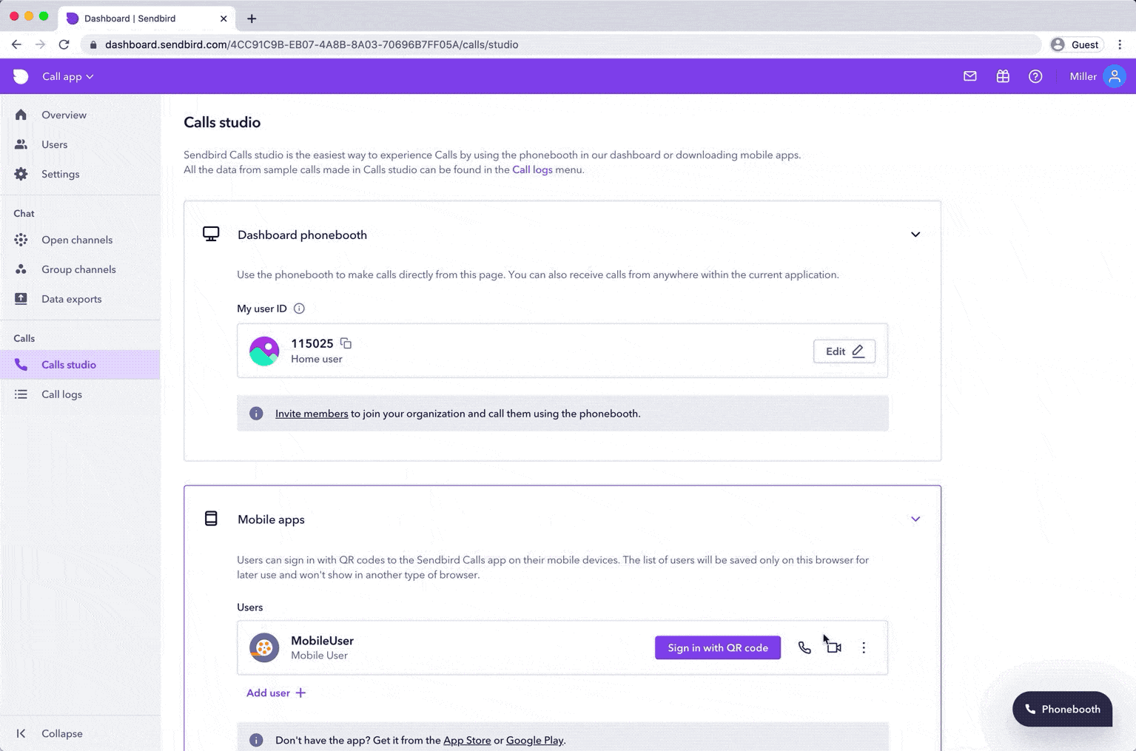Screen dimensions: 1136x751
Task: Collapse the Dashboard phonebooth section
Action: [915, 235]
